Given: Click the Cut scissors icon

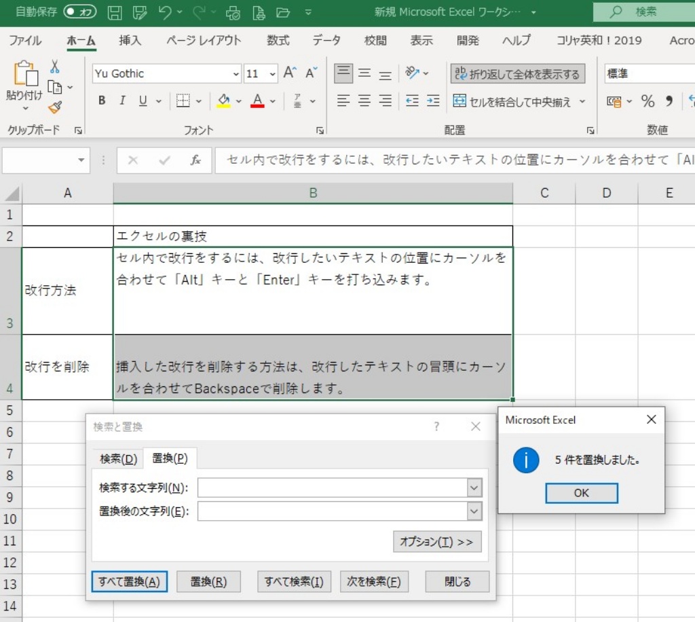Looking at the screenshot, I should [x=54, y=67].
